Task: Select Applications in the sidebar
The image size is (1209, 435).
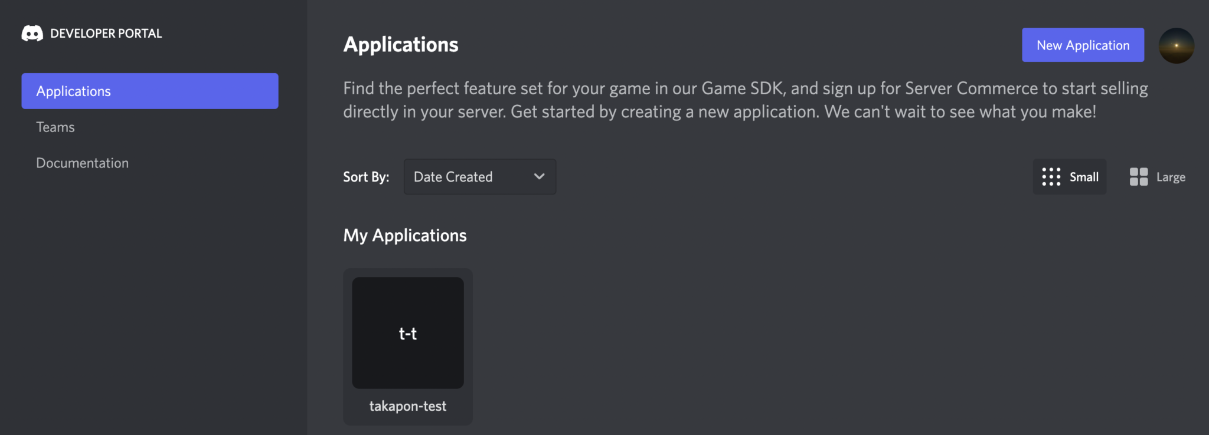Action: click(x=150, y=91)
